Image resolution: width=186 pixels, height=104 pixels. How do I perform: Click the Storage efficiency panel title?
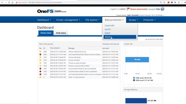click(131, 90)
